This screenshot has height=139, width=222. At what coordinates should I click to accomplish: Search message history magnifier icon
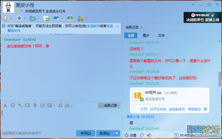(x=141, y=135)
